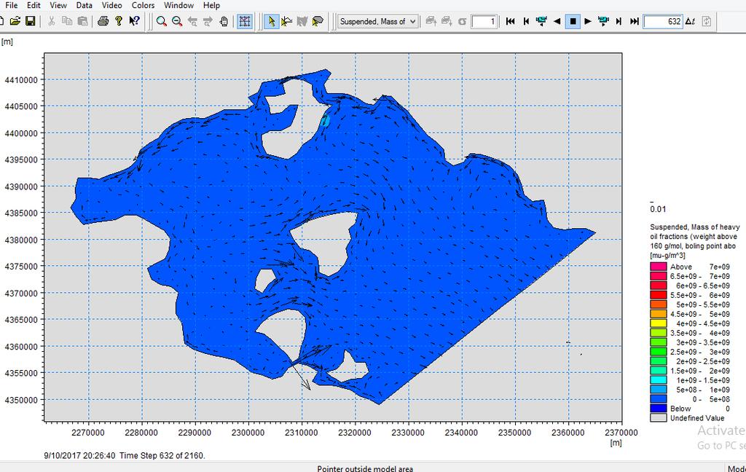Step back one time step

(x=526, y=21)
